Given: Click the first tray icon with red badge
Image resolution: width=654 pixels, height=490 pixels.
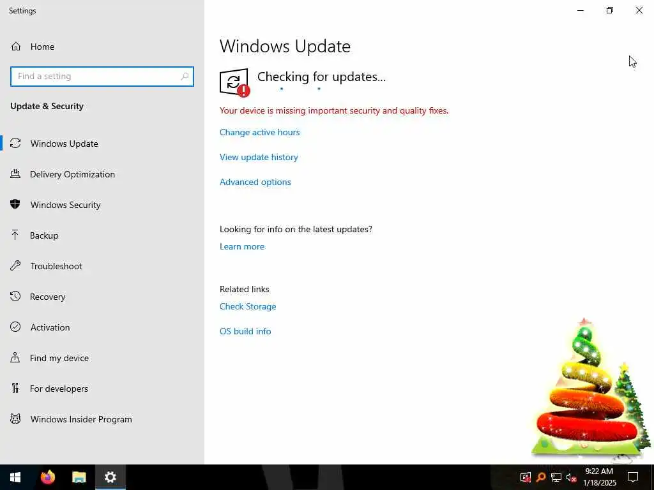Looking at the screenshot, I should (526, 477).
